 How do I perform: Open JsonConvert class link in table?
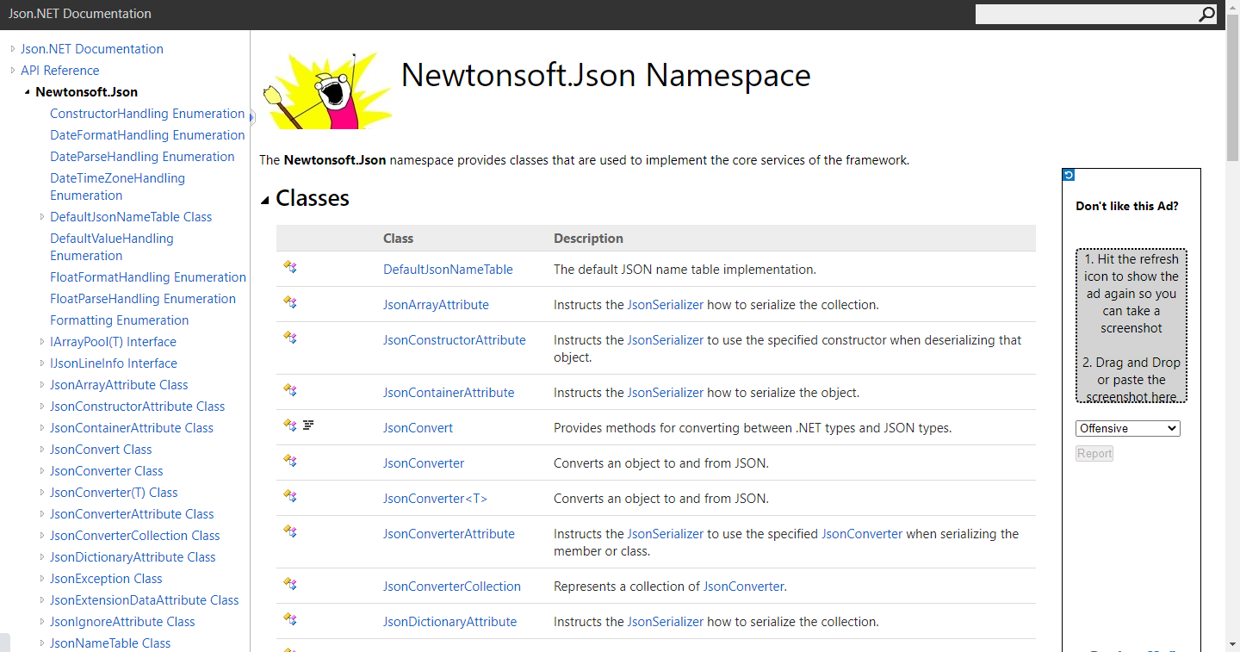click(x=418, y=428)
